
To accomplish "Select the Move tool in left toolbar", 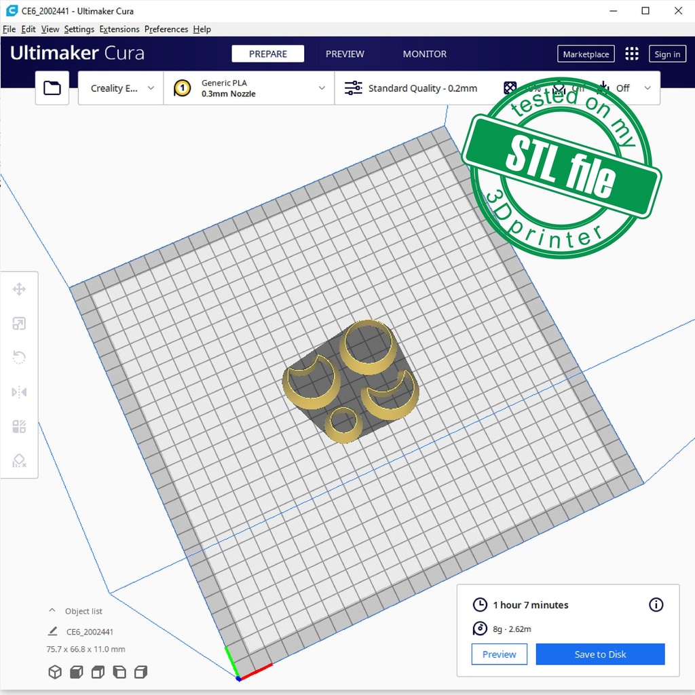I will pyautogui.click(x=19, y=290).
